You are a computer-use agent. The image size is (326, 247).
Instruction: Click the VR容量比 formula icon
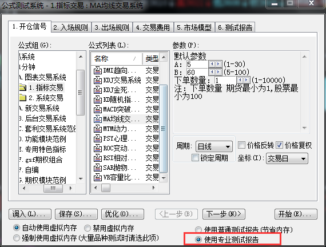(x=97, y=177)
